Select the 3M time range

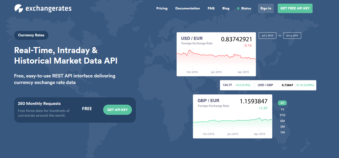[282, 127]
